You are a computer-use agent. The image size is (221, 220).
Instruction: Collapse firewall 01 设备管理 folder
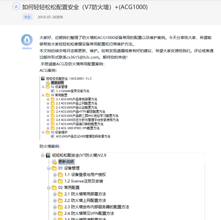tap(49, 168)
